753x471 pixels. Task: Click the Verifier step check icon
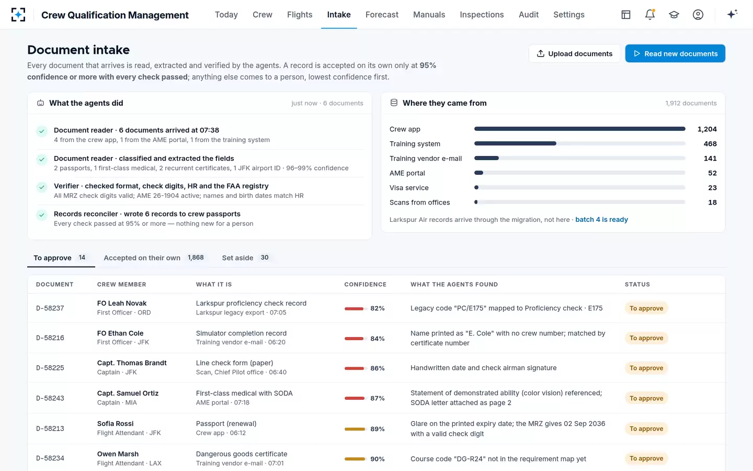pyautogui.click(x=42, y=187)
